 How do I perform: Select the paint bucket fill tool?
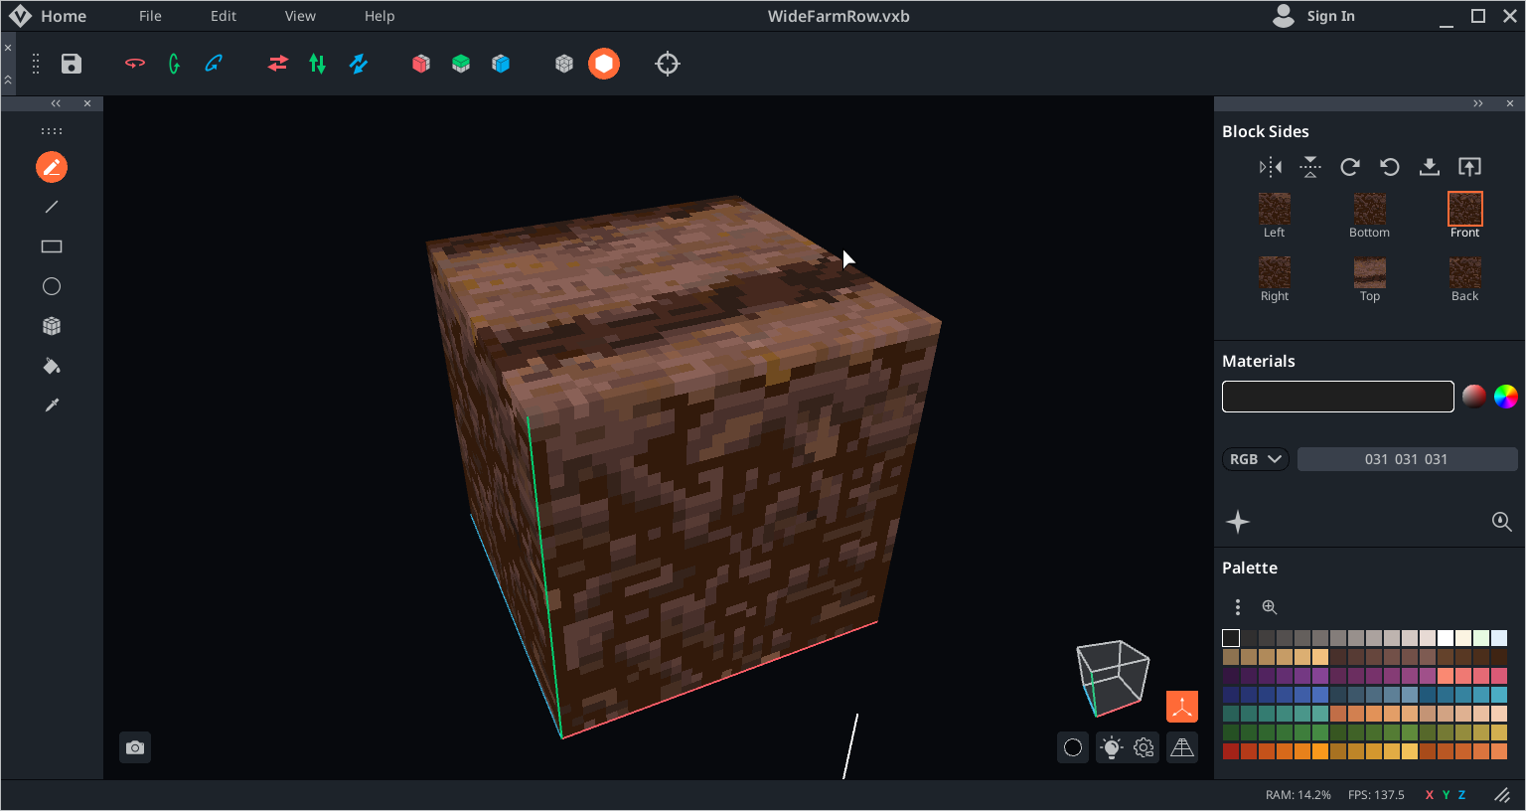pyautogui.click(x=52, y=366)
